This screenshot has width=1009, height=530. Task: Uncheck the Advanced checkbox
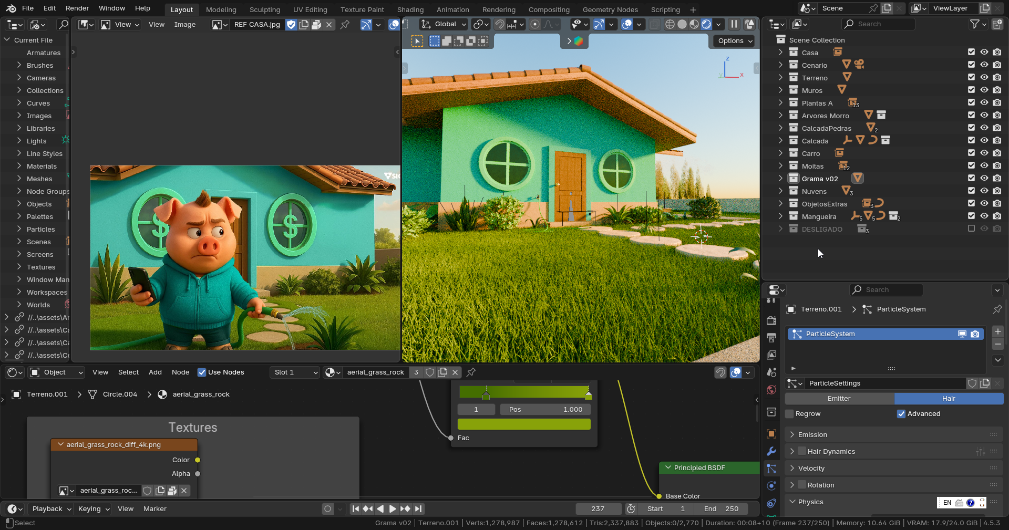point(901,414)
